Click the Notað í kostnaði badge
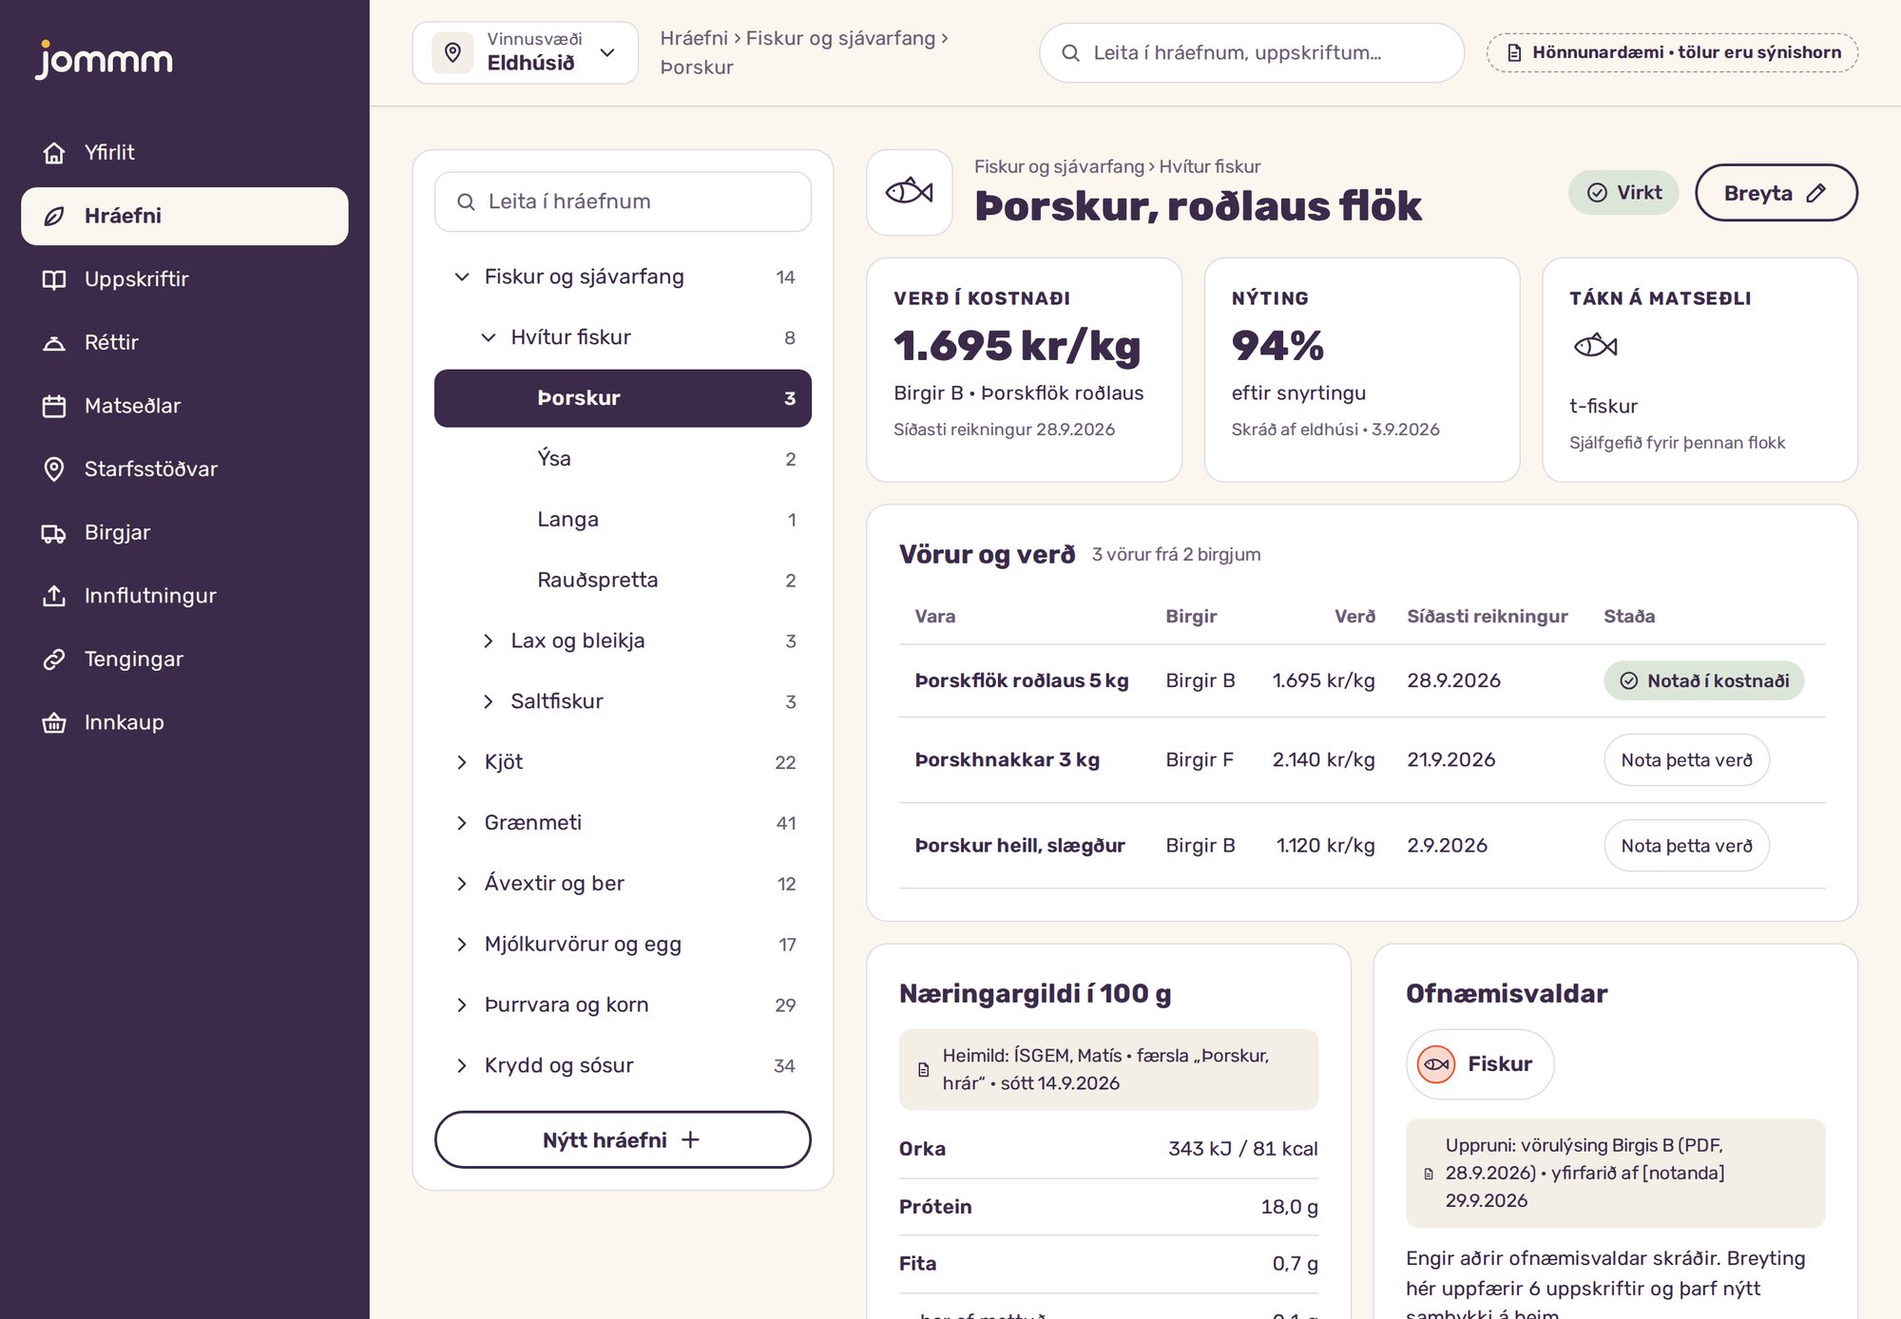 point(1704,681)
